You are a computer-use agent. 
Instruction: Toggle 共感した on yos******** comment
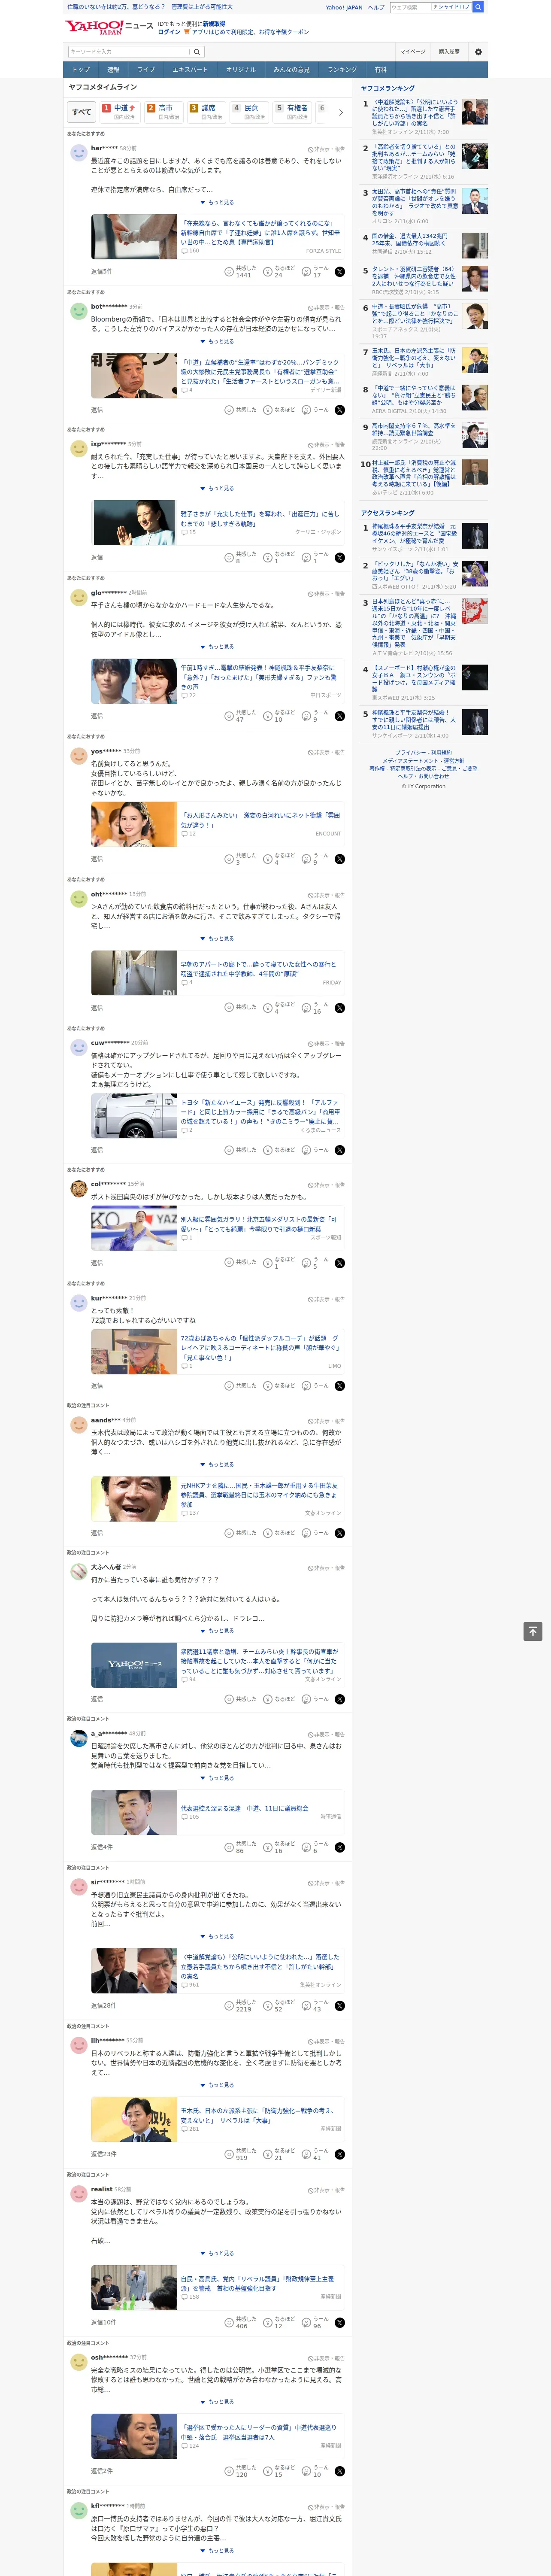coord(240,859)
